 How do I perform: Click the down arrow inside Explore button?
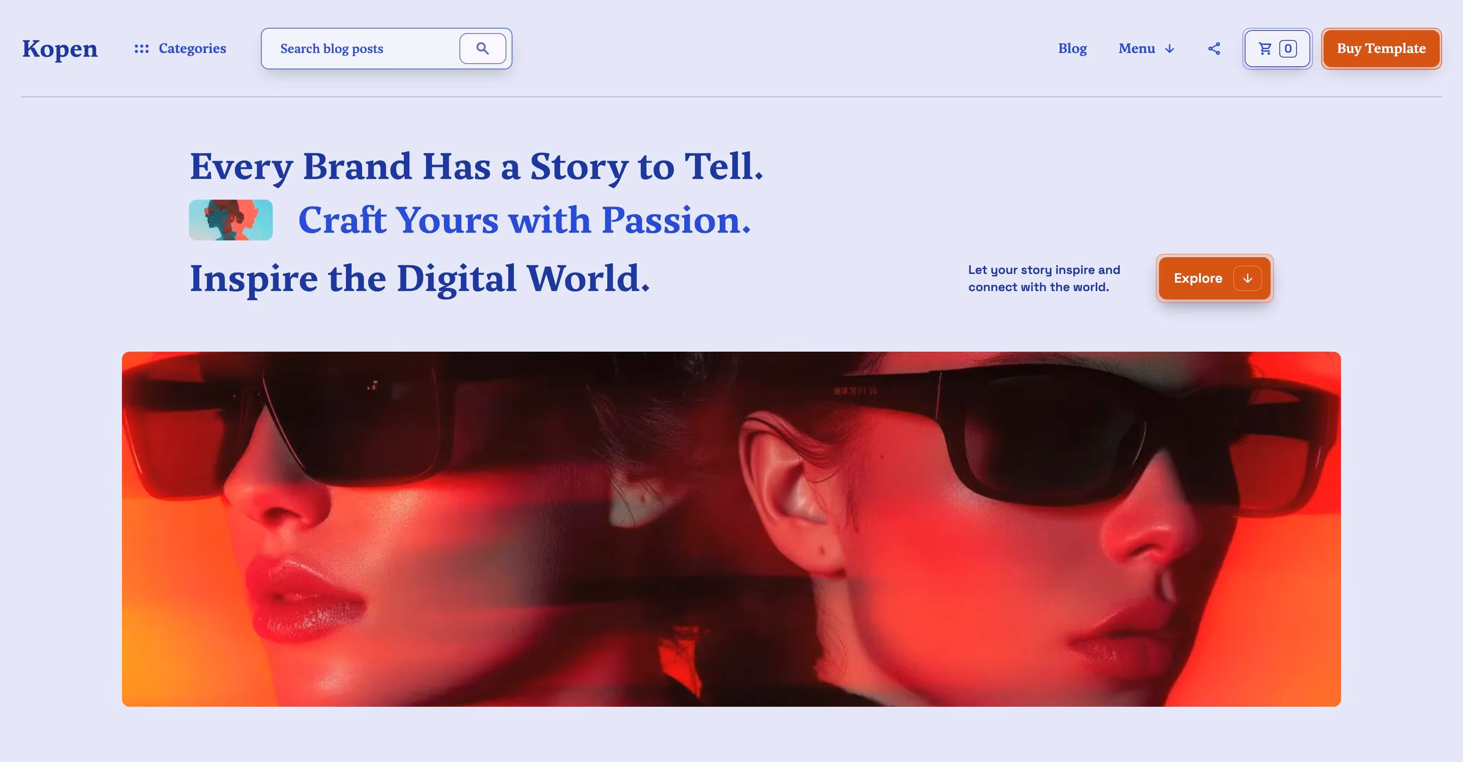point(1247,278)
